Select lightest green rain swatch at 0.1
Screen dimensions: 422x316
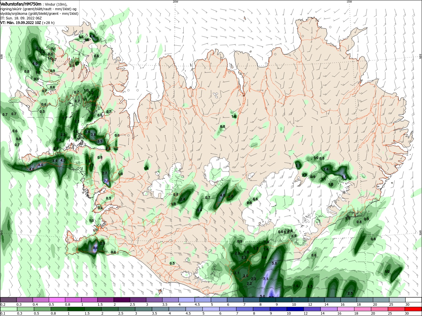pos(9,309)
